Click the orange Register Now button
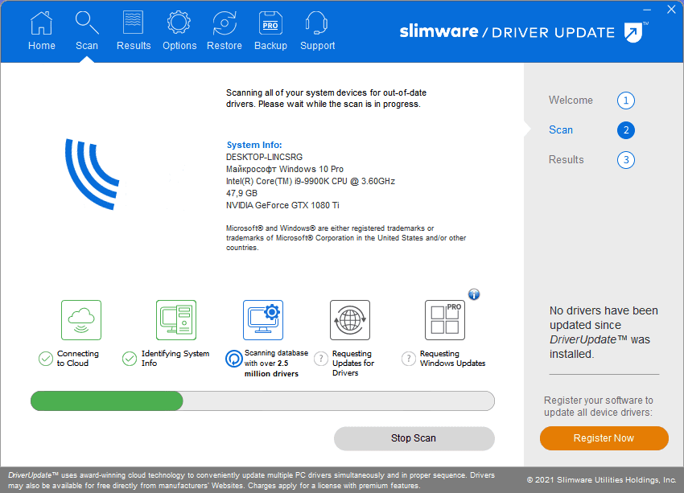The width and height of the screenshot is (684, 493). (604, 438)
